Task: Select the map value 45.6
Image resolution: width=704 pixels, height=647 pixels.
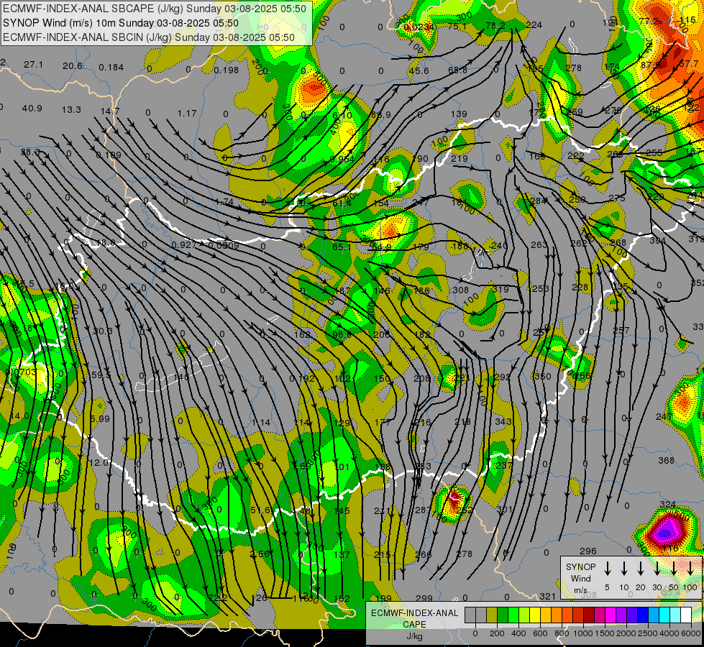Action: pos(419,71)
